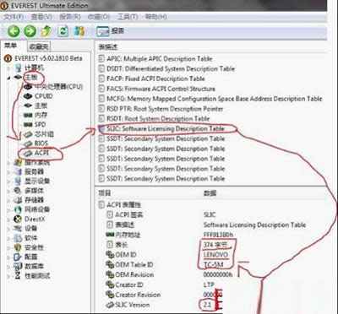Viewport: 338px width, 314px height.
Task: Select DSDT: Differentiated System Description Table row
Action: coord(171,68)
